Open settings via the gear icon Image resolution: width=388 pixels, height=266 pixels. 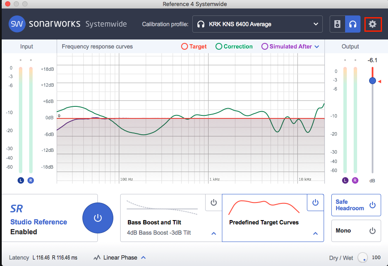(x=373, y=24)
